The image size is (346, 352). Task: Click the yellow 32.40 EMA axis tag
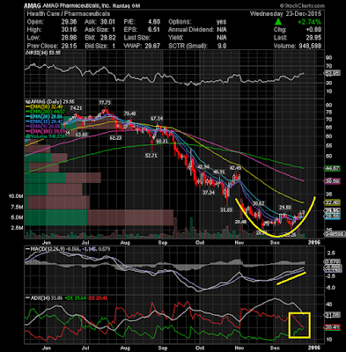pos(332,202)
